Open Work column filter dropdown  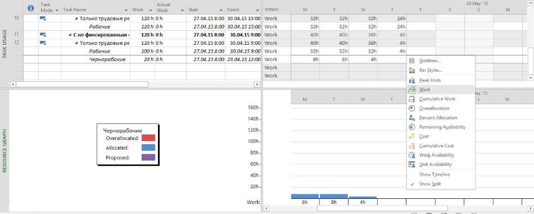point(151,10)
